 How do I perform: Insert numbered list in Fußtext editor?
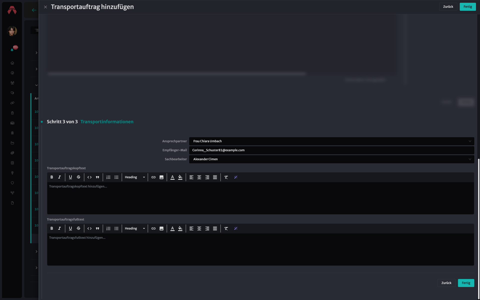click(108, 228)
